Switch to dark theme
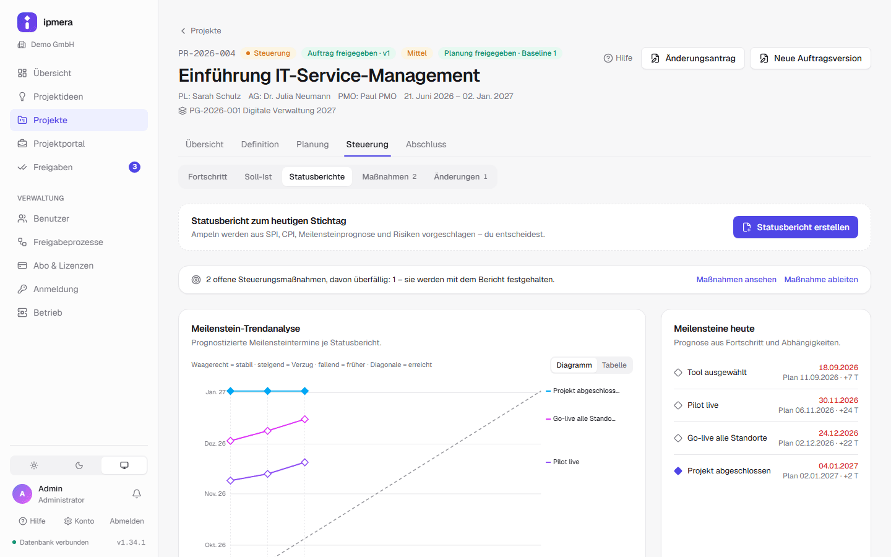Image resolution: width=891 pixels, height=557 pixels. (x=79, y=465)
